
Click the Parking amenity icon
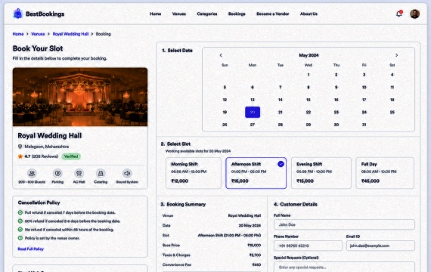click(x=57, y=173)
